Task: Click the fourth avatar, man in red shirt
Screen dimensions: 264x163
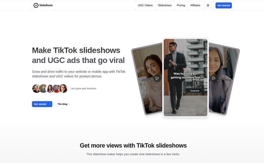Action: point(56,88)
